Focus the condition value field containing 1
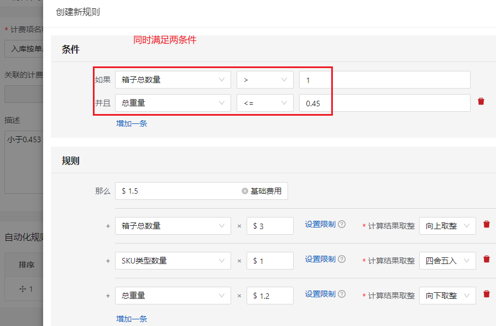This screenshot has height=326, width=496. [385, 80]
